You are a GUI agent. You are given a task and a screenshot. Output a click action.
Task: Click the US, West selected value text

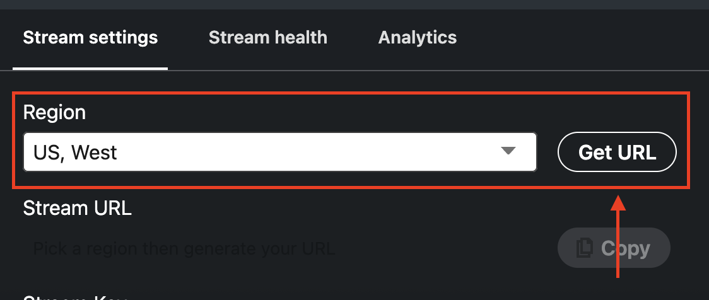(x=76, y=152)
